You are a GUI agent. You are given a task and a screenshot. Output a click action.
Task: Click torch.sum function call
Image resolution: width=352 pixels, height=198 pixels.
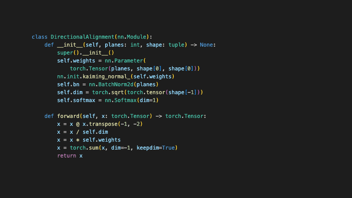(84, 148)
